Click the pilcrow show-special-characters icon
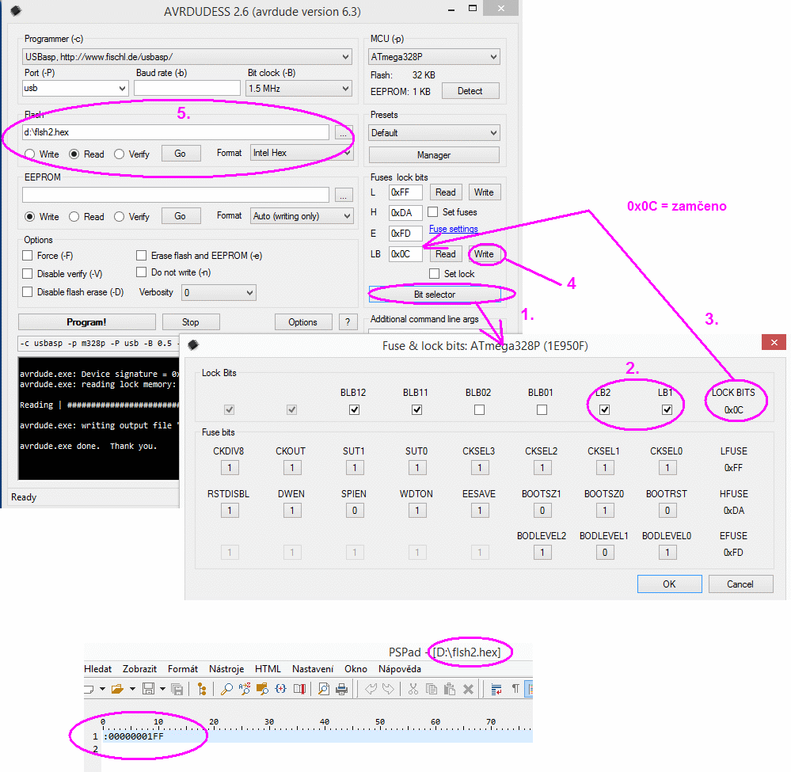Screen dimensions: 791x772 [515, 689]
